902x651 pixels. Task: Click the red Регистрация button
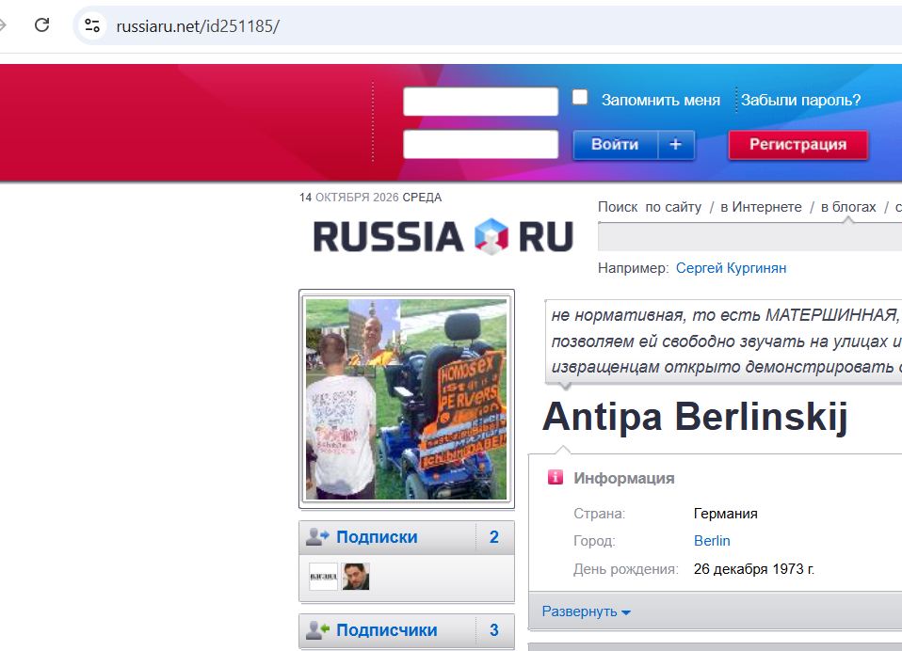pos(797,144)
